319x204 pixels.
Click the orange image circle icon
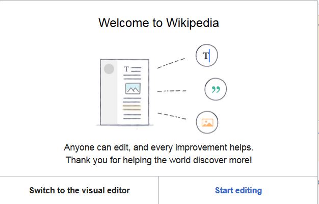(207, 122)
